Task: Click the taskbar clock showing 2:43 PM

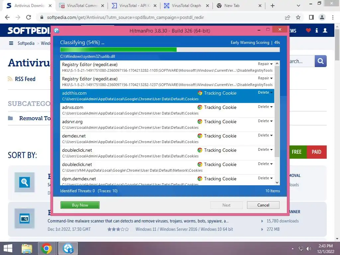Action: click(325, 248)
